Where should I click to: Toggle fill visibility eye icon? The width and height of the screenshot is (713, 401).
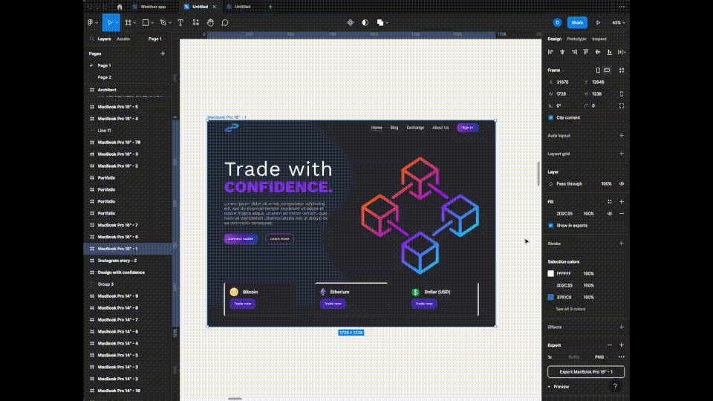pos(610,214)
